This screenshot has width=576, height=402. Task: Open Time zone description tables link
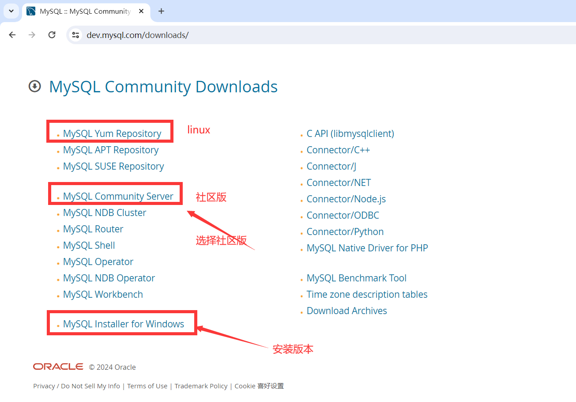[367, 294]
